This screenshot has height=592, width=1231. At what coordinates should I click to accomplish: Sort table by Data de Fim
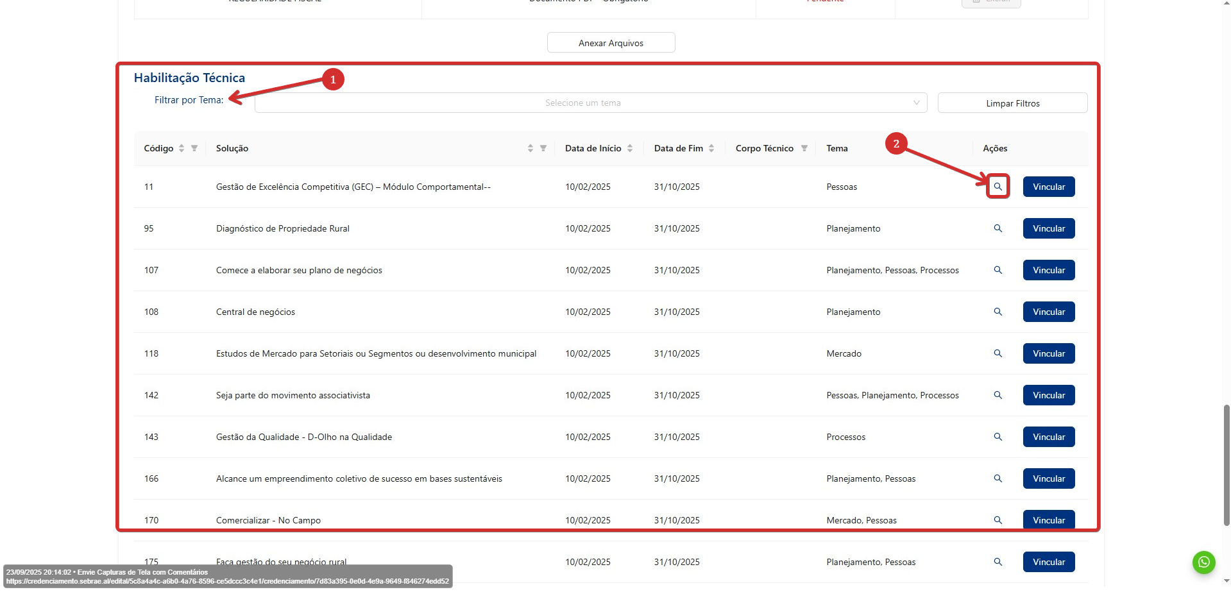pos(711,148)
